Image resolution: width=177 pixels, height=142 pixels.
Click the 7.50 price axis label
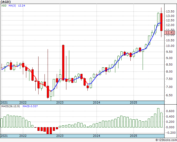(169, 79)
